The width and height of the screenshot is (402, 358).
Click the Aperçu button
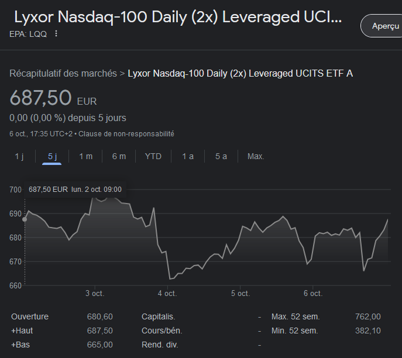[x=384, y=26]
